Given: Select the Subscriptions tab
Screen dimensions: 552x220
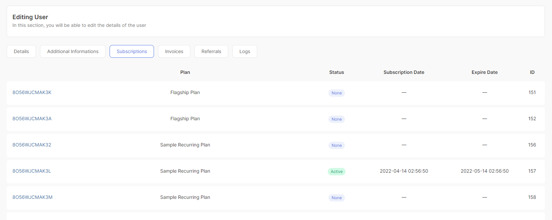Looking at the screenshot, I should point(132,51).
